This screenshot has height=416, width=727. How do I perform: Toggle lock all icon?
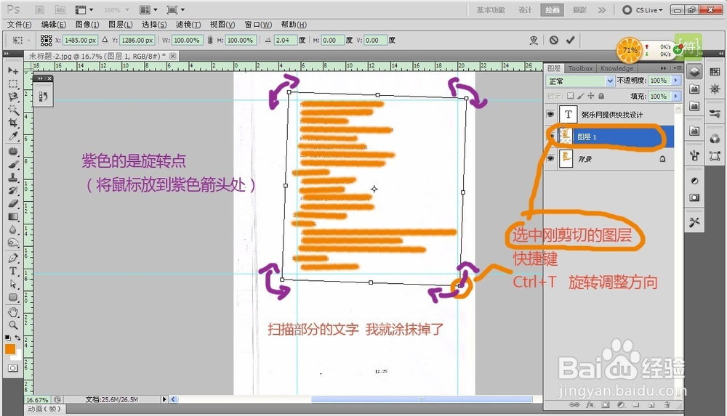click(601, 96)
